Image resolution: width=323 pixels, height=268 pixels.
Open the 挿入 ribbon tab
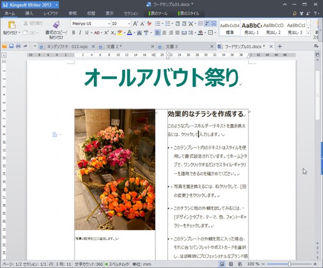29,14
